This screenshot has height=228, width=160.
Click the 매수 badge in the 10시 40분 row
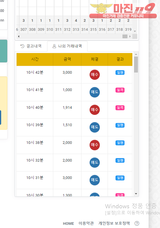(x=95, y=110)
